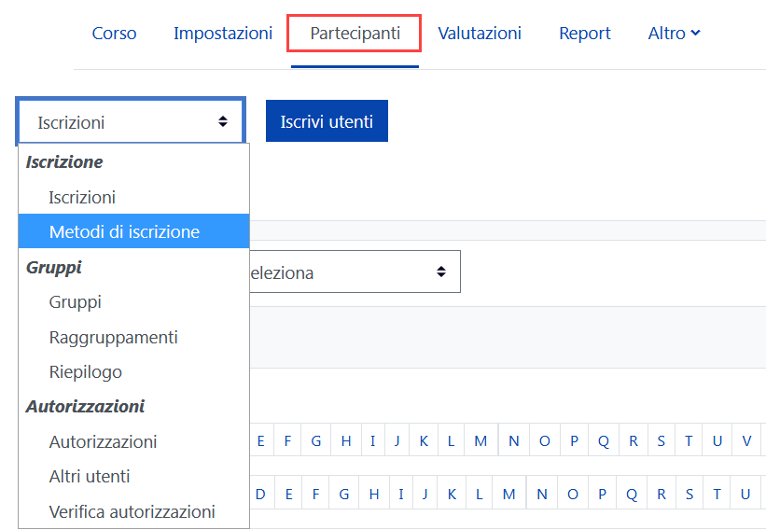Select the Gruppi menu option
Screen dimensions: 766x530
(x=133, y=302)
